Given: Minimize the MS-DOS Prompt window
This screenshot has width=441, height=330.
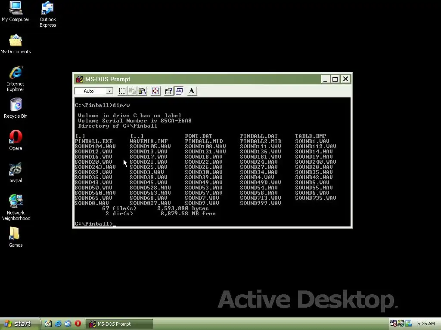Looking at the screenshot, I should [x=325, y=79].
